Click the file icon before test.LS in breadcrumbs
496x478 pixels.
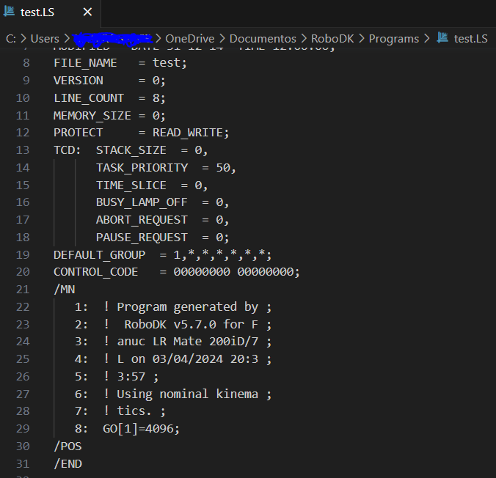pos(442,38)
